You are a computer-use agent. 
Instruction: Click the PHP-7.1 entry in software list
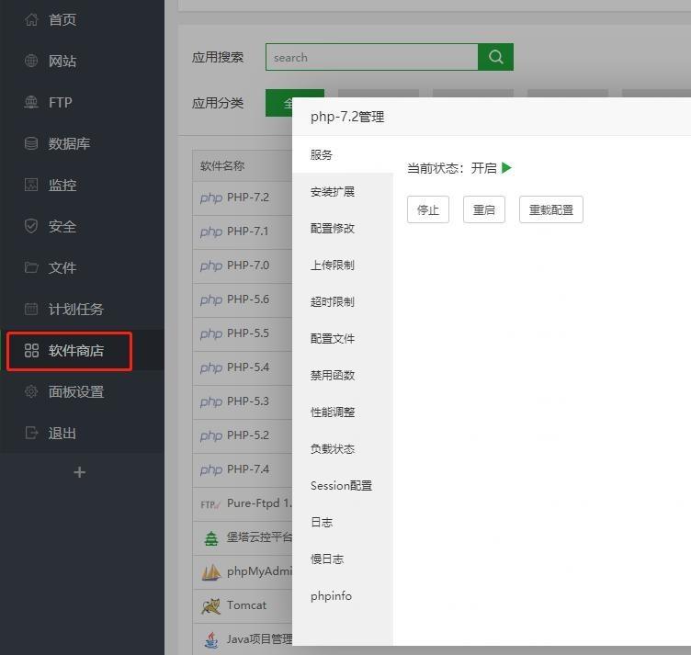coord(247,232)
